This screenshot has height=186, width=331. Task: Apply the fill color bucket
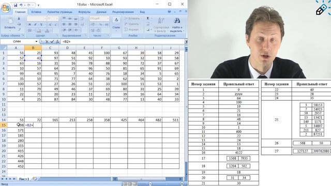39,30
